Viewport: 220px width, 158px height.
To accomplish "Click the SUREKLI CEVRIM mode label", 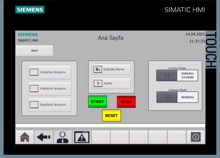I will 187,75.
